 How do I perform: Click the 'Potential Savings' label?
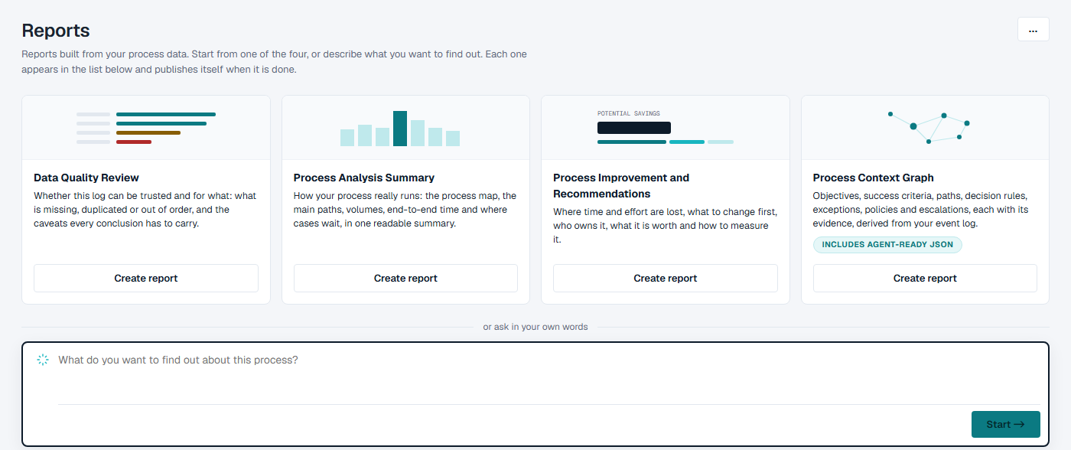click(628, 113)
